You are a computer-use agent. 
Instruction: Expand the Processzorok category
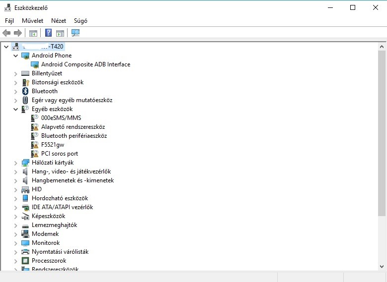15,261
